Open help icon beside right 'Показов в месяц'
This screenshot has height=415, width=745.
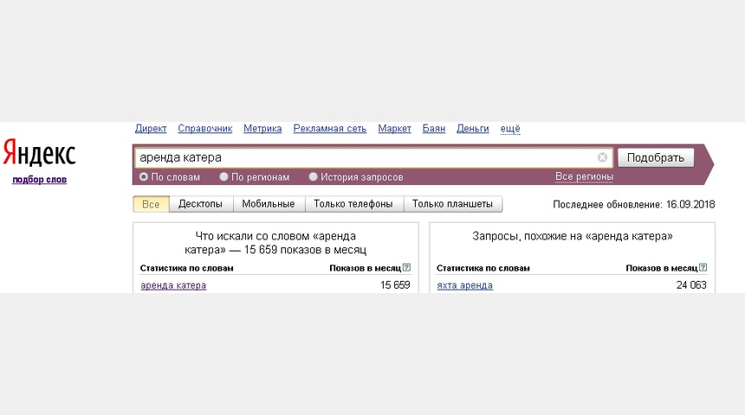click(x=703, y=267)
